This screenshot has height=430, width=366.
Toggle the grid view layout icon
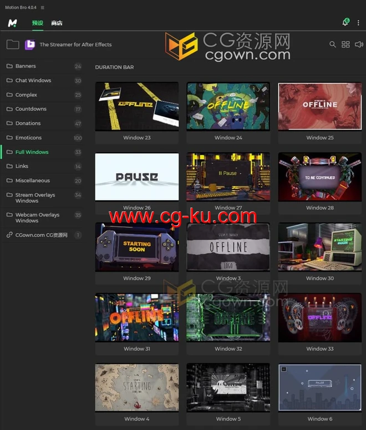pyautogui.click(x=345, y=44)
